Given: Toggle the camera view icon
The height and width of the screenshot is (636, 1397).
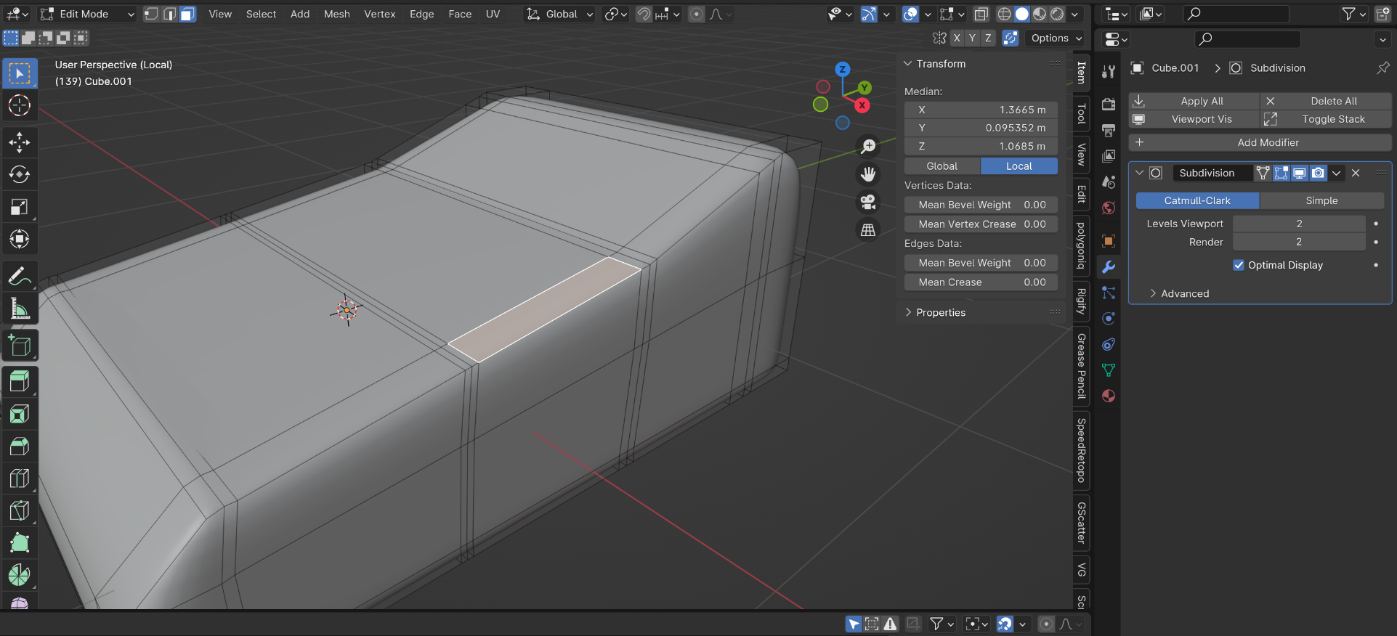Looking at the screenshot, I should click(x=868, y=202).
